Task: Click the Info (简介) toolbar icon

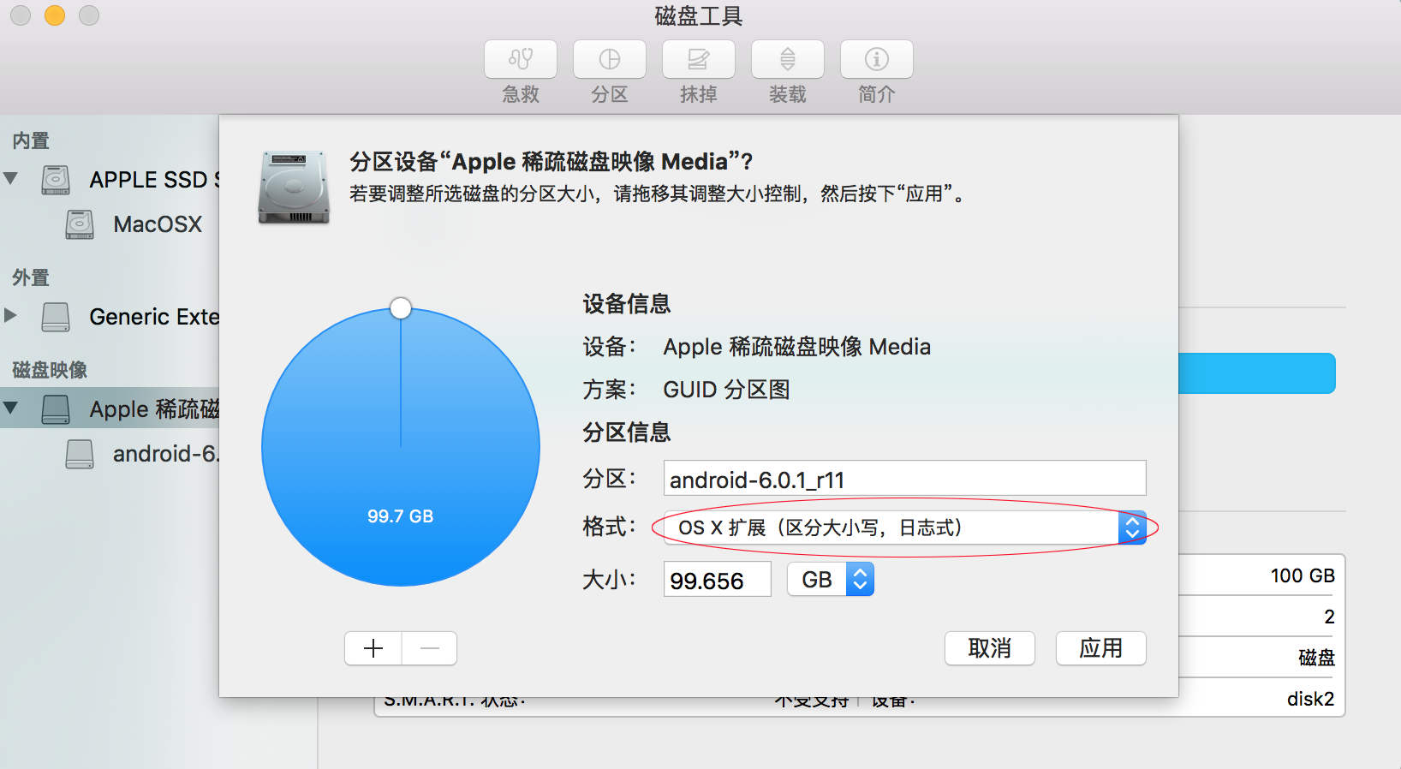Action: click(877, 59)
